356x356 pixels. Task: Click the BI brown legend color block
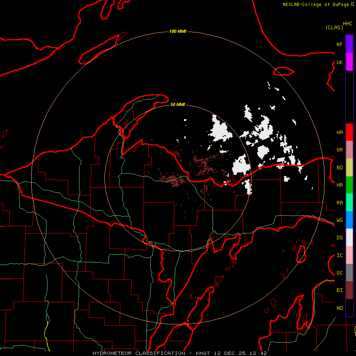349,290
